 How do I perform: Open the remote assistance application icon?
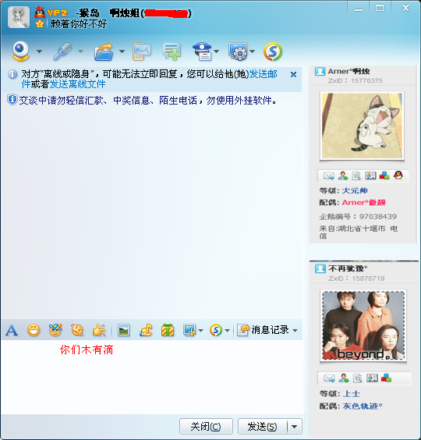(x=238, y=51)
